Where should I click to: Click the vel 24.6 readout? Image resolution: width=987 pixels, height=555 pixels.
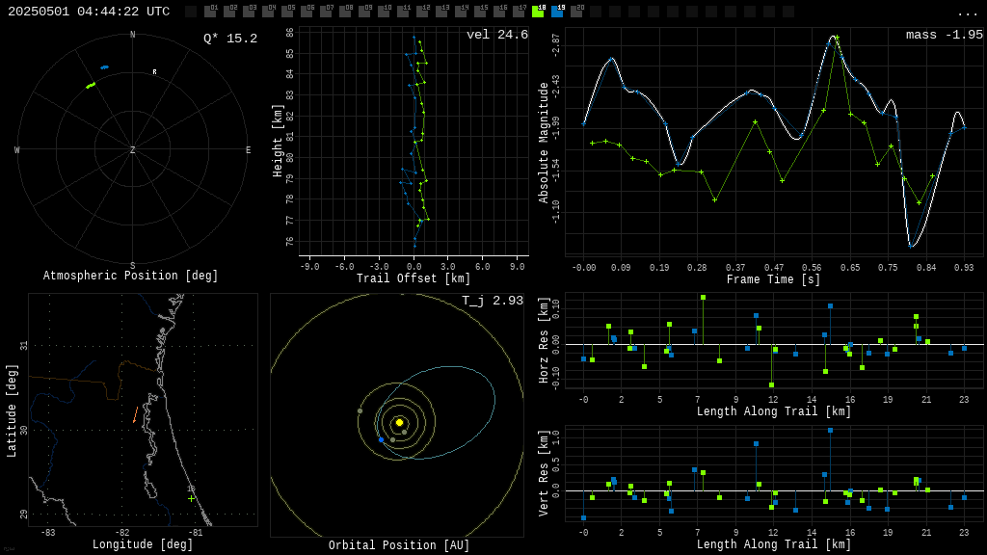pos(497,35)
